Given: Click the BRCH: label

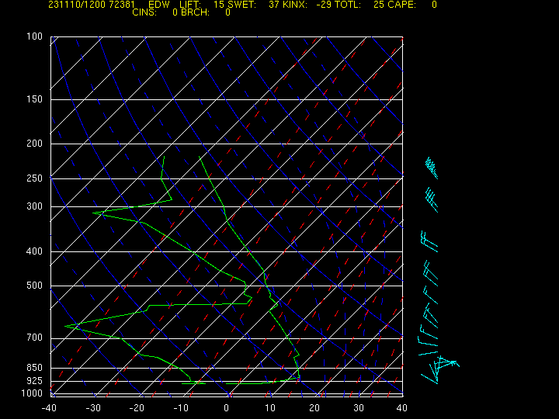Looking at the screenshot, I should [x=196, y=12].
